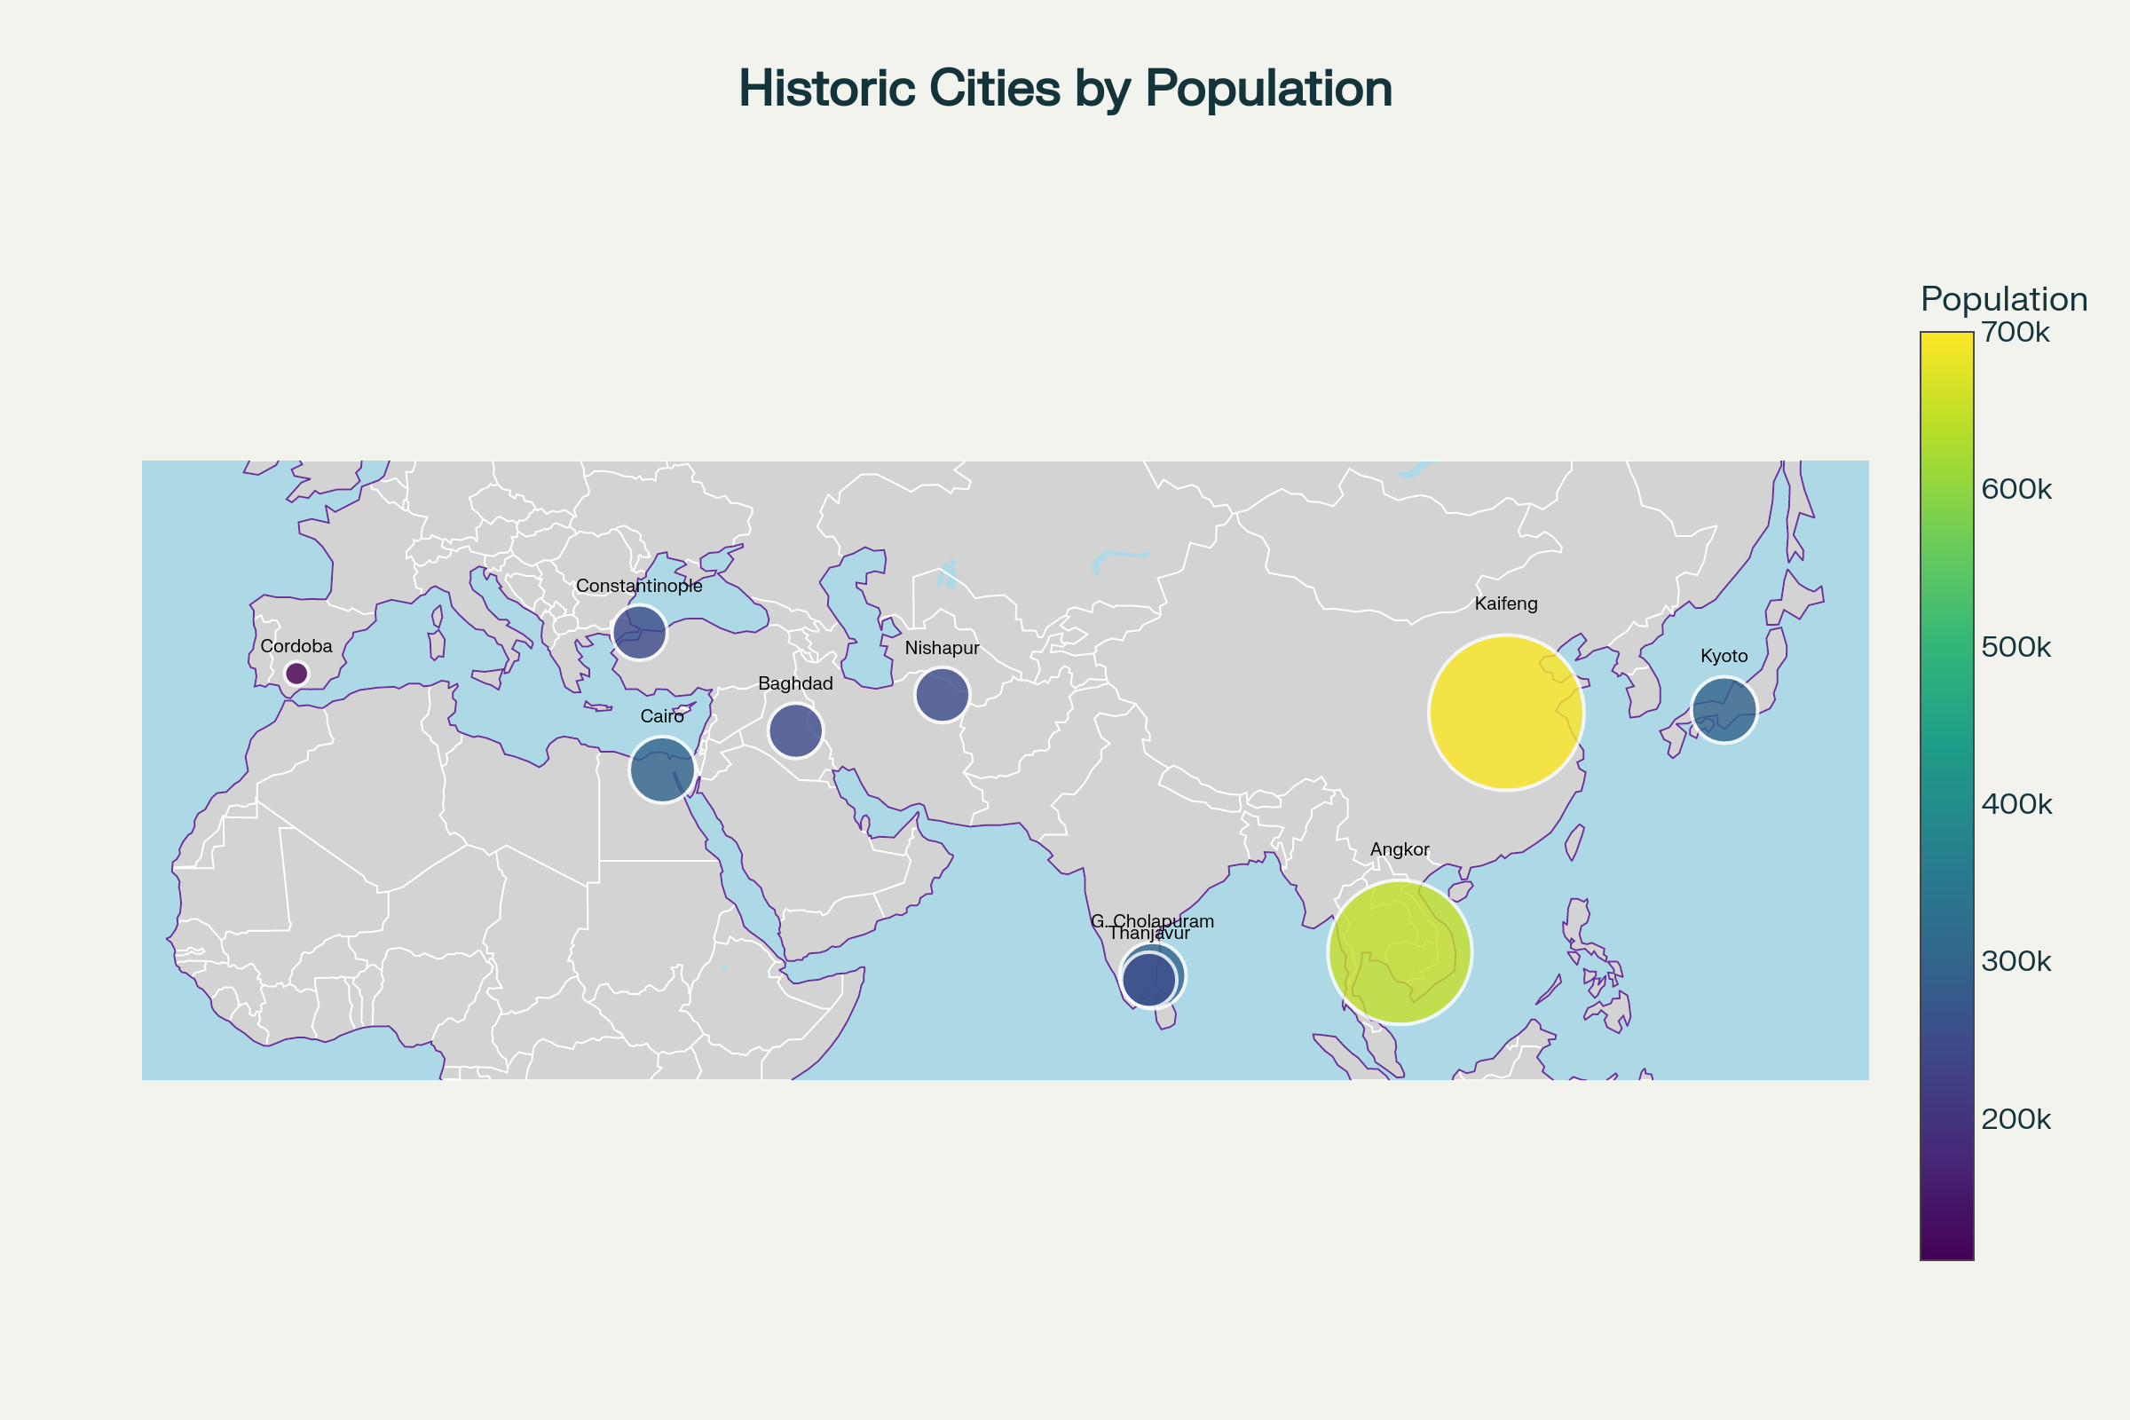Select the Constantinople bubble marker
This screenshot has height=1420, width=2130.
click(x=639, y=632)
